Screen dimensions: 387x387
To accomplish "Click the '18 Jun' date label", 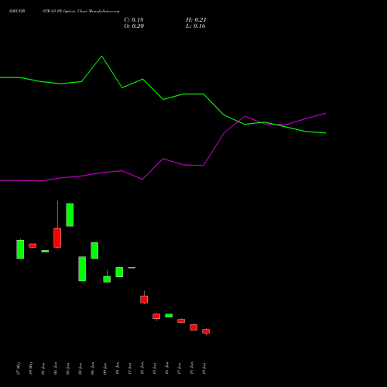I will [x=192, y=368].
